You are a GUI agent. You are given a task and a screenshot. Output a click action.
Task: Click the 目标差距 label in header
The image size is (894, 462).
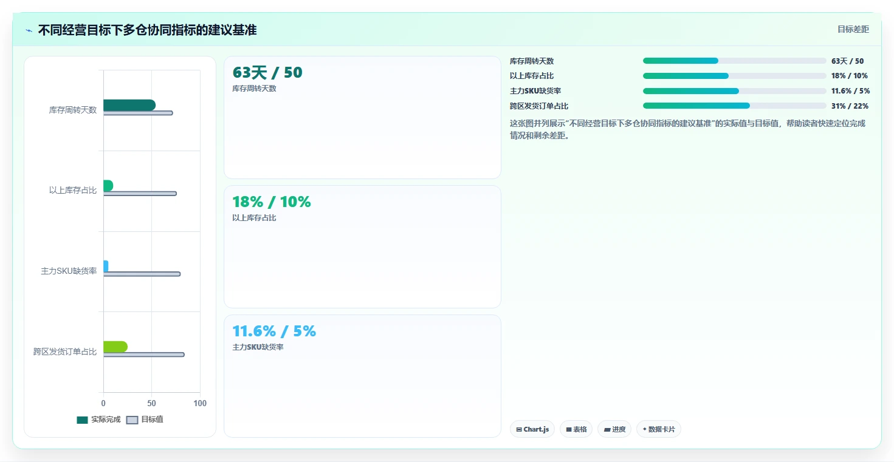click(x=853, y=29)
